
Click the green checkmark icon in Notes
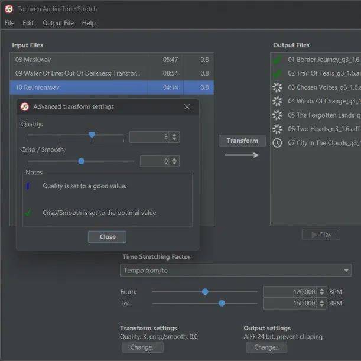point(28,213)
